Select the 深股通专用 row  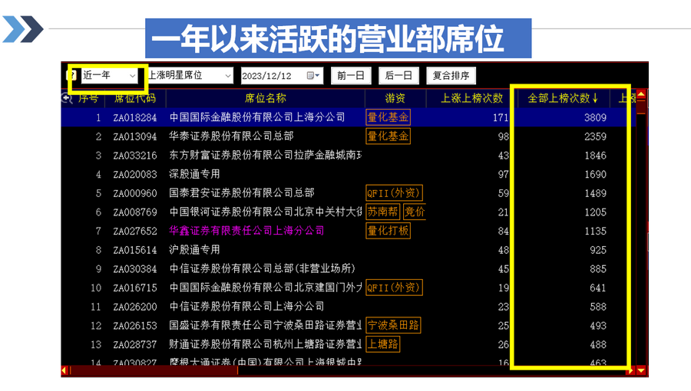click(348, 174)
